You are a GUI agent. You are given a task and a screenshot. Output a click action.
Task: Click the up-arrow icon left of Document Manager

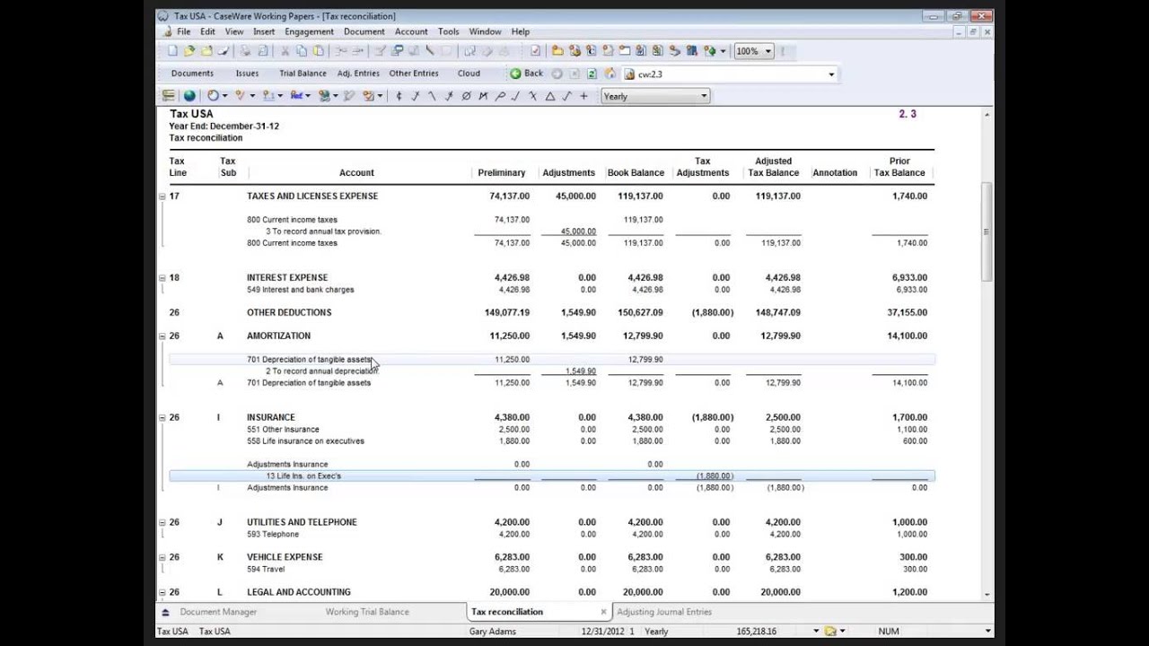pyautogui.click(x=164, y=612)
